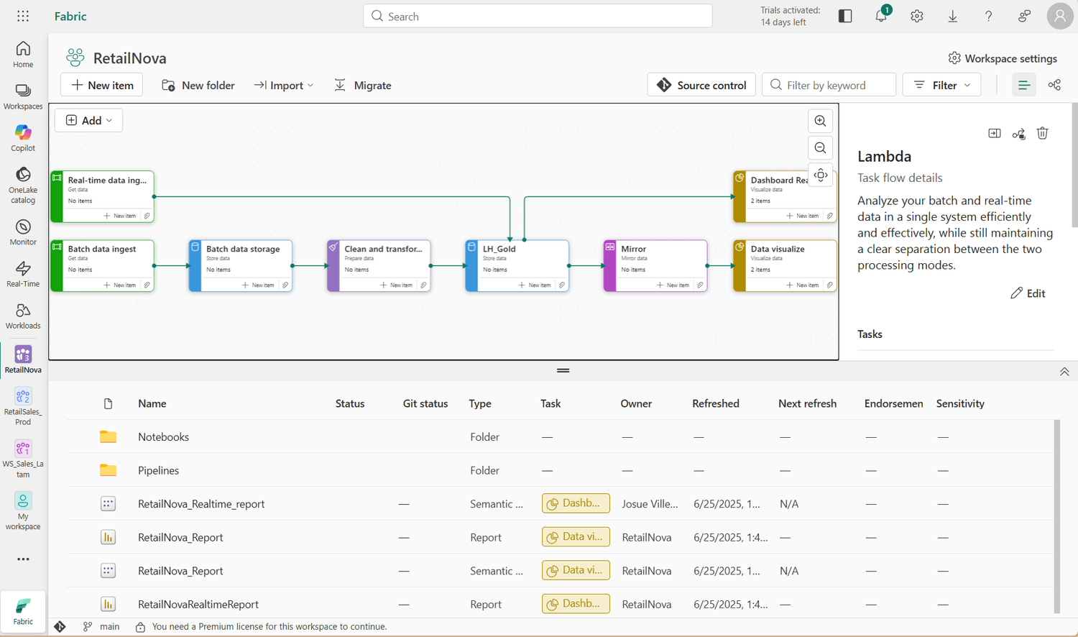This screenshot has height=637, width=1078.
Task: Open the notifications bell
Action: coord(881,16)
